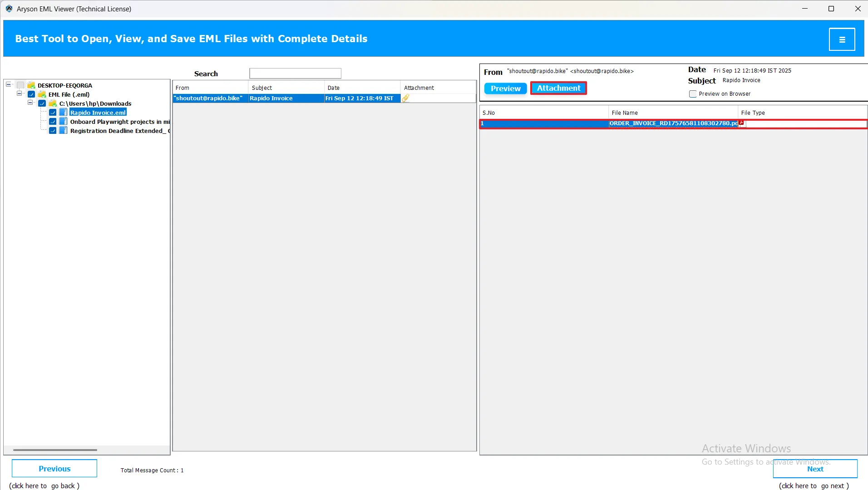Screen dimensions: 868x490
Task: Click the folder tree horizontal scrollbar
Action: tap(55, 450)
